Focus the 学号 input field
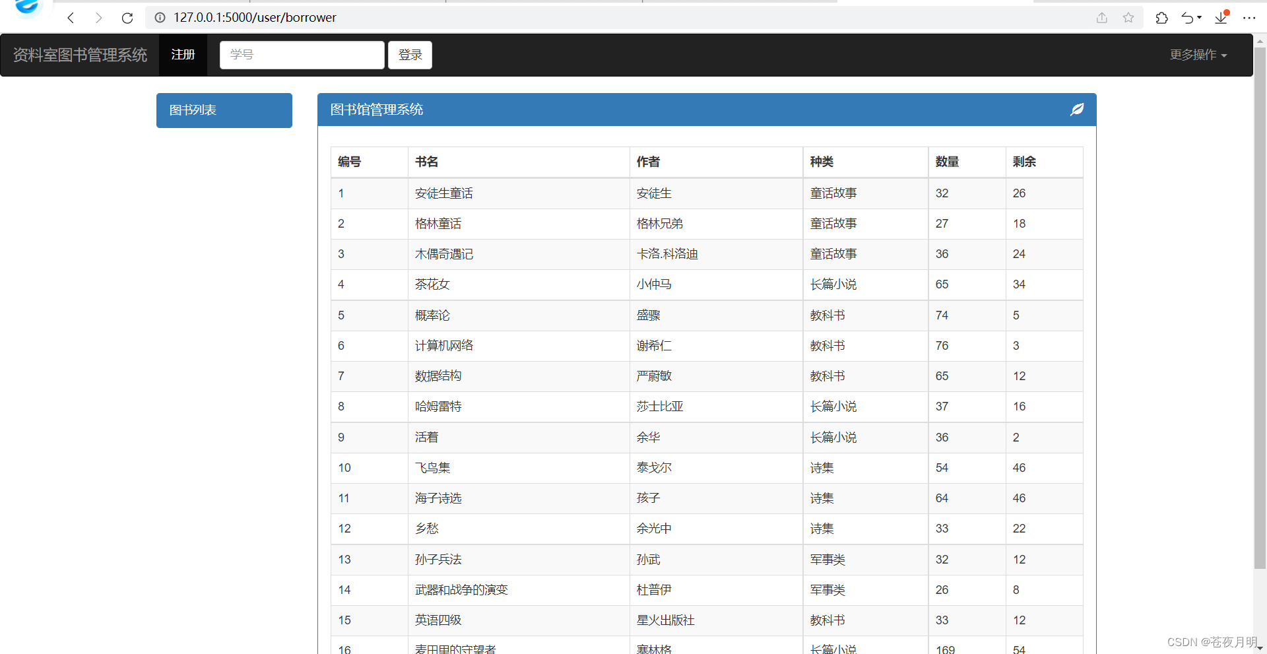 pos(302,55)
